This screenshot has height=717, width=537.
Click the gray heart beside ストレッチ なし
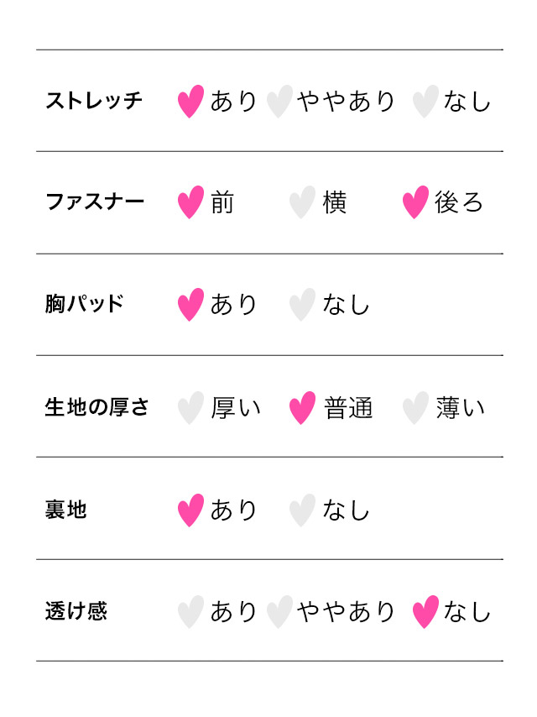coord(426,102)
